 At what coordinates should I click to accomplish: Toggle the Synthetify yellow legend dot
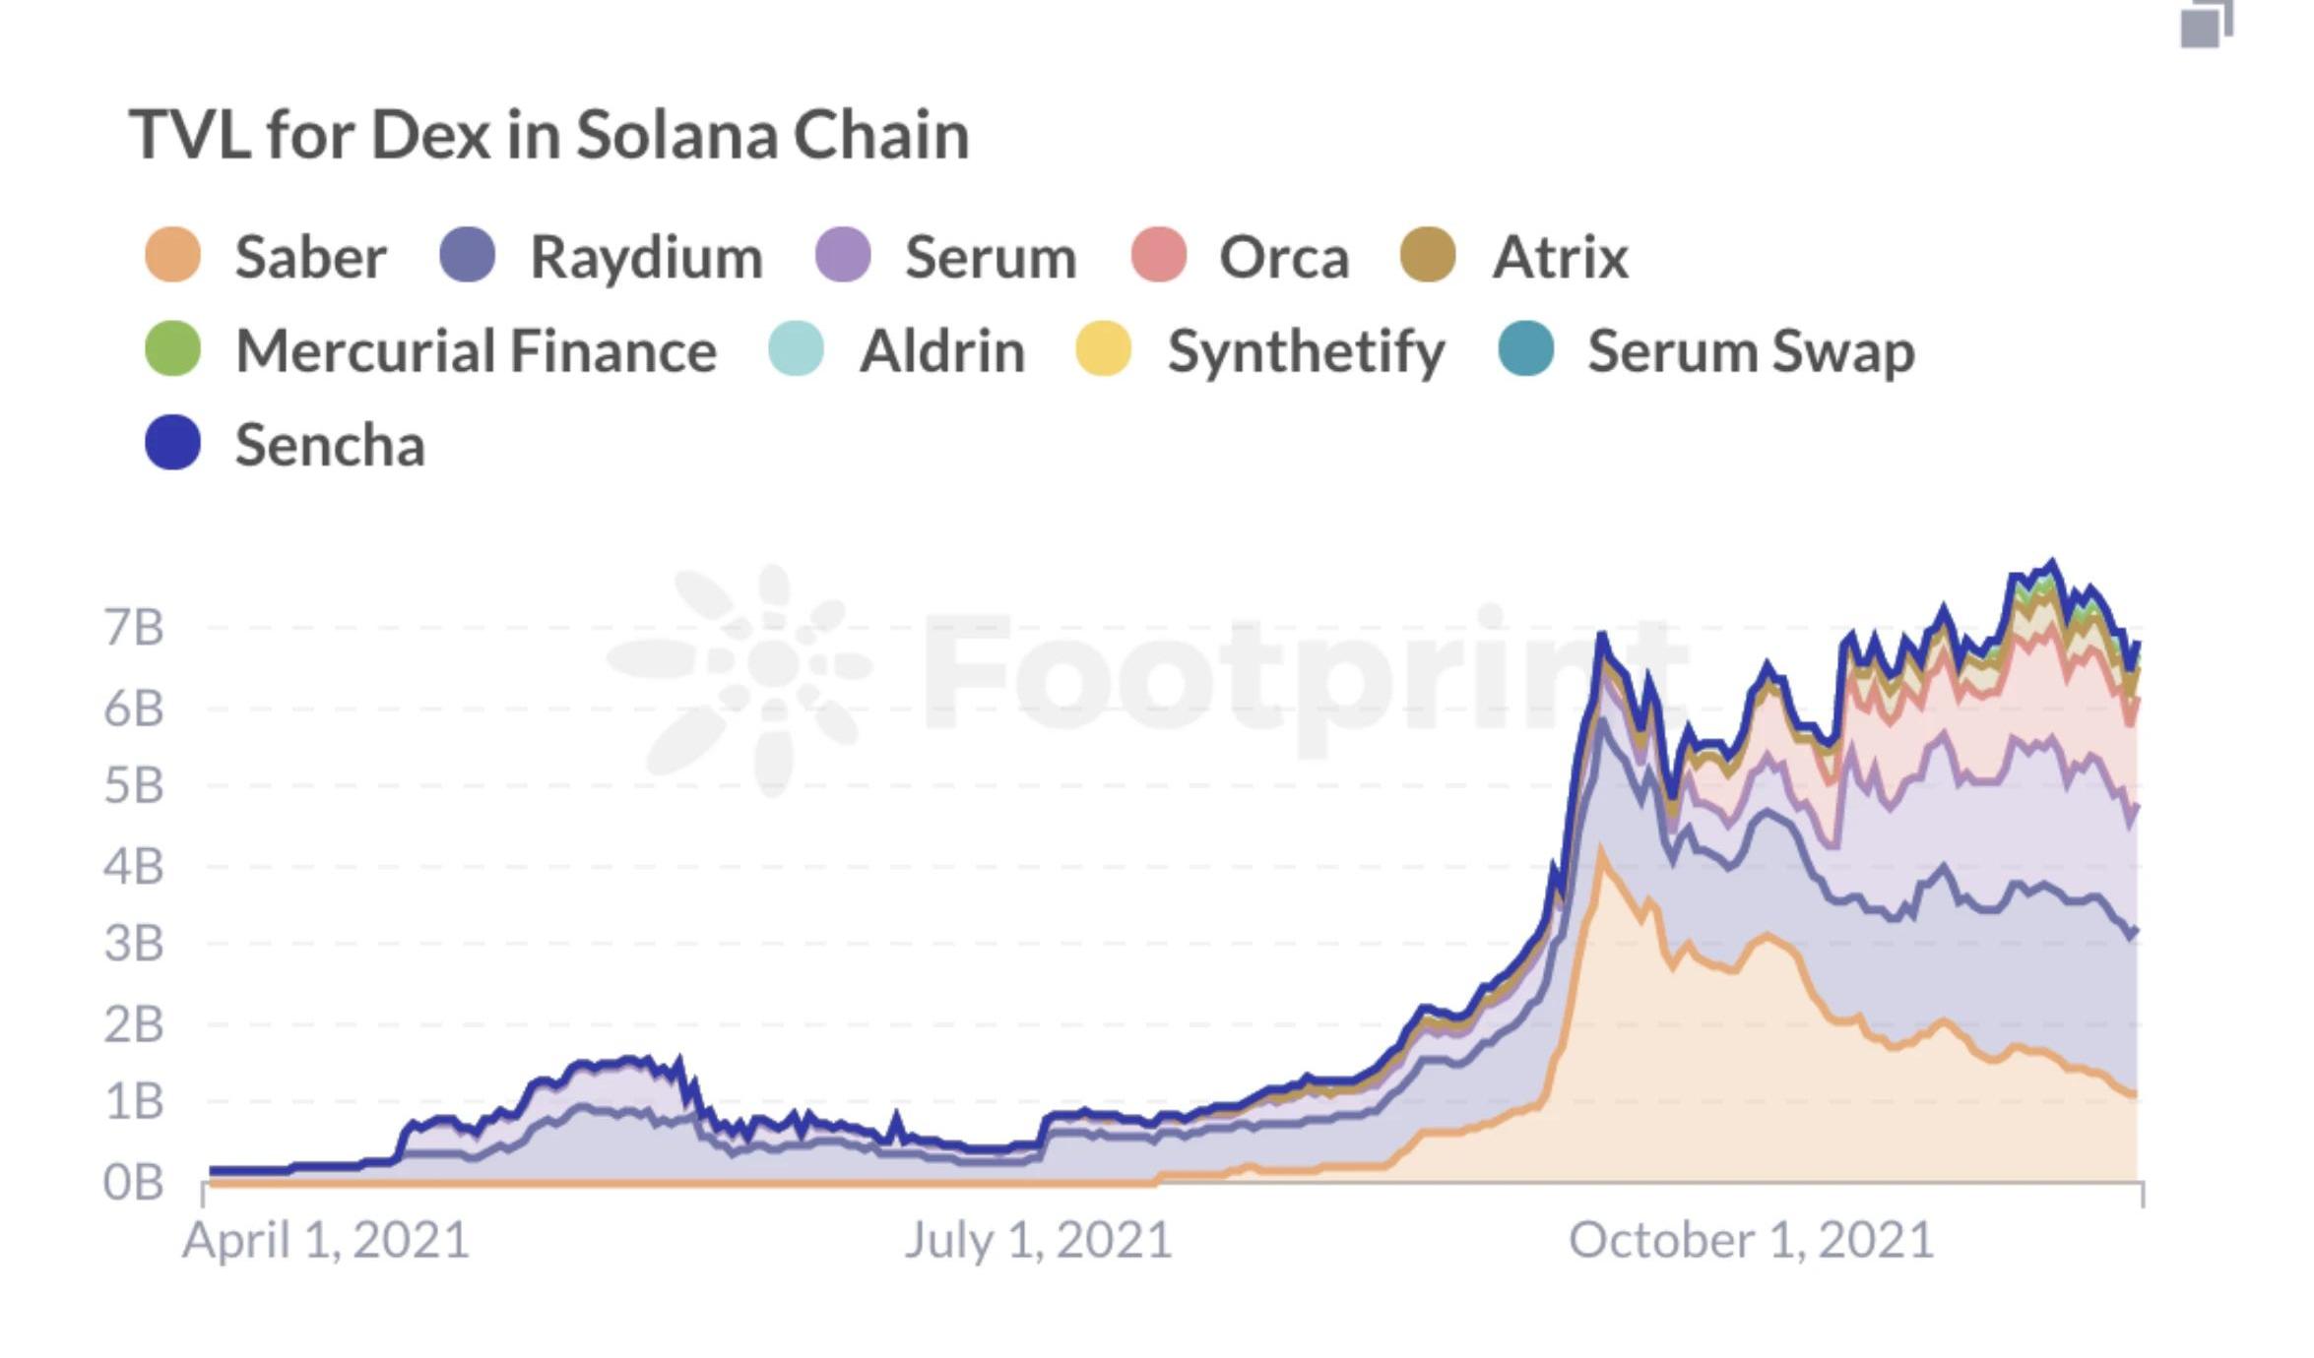tap(1103, 348)
